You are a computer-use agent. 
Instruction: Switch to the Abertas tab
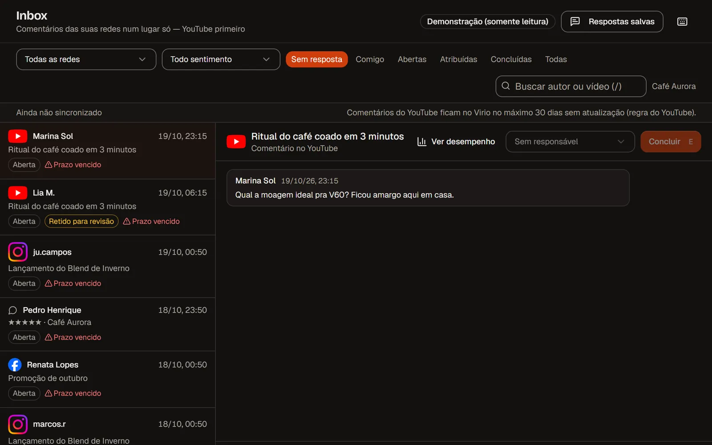(x=412, y=59)
